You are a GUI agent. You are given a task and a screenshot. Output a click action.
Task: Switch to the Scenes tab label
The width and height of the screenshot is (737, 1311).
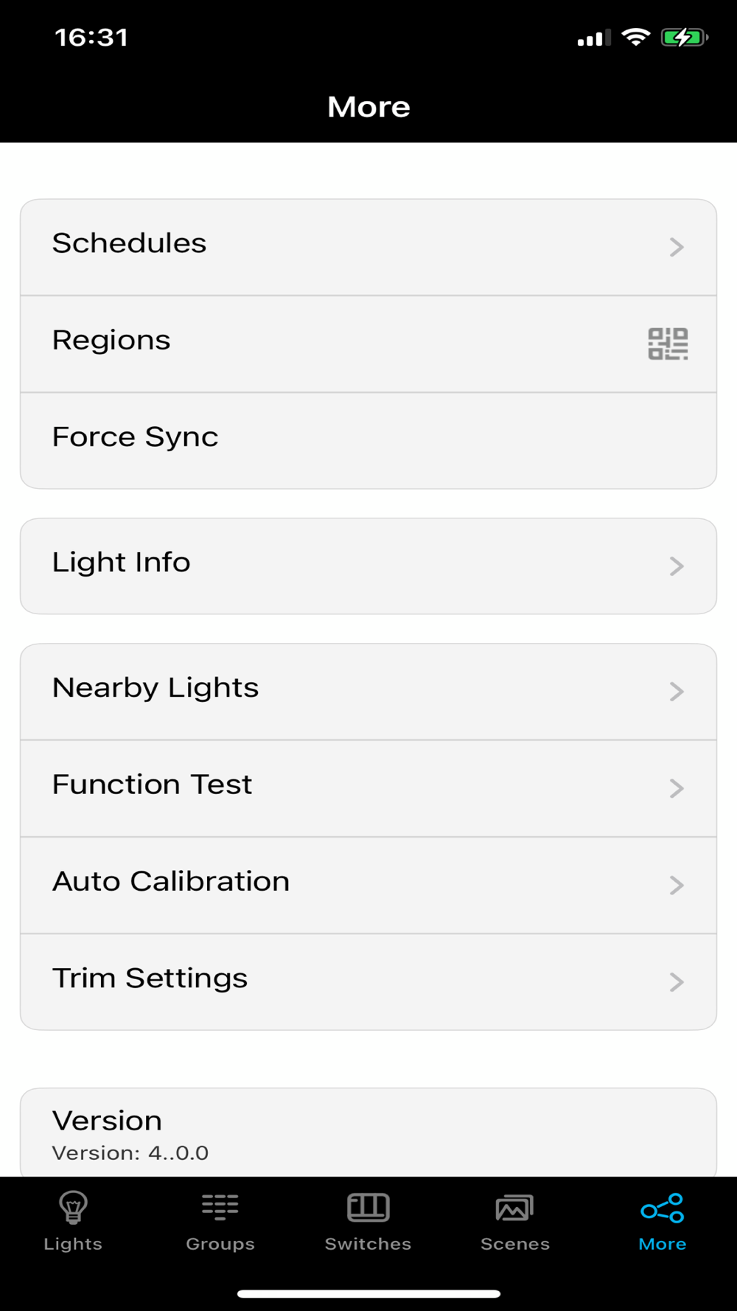coord(514,1244)
